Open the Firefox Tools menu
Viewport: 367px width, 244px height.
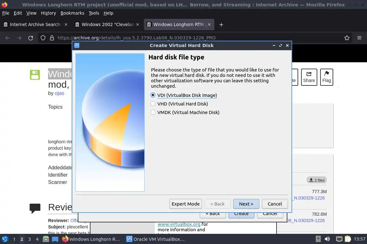pos(94,13)
